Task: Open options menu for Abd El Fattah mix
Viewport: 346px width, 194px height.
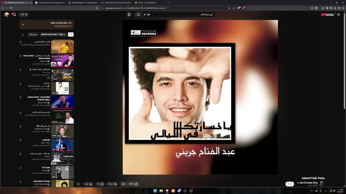Action: point(20,42)
